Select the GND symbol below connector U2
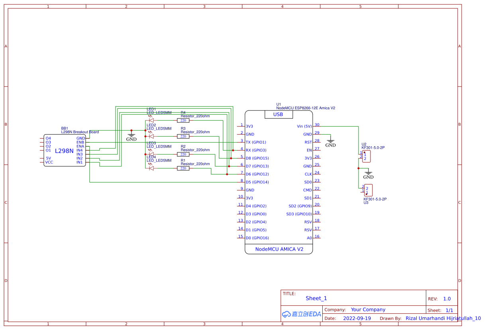 click(368, 172)
